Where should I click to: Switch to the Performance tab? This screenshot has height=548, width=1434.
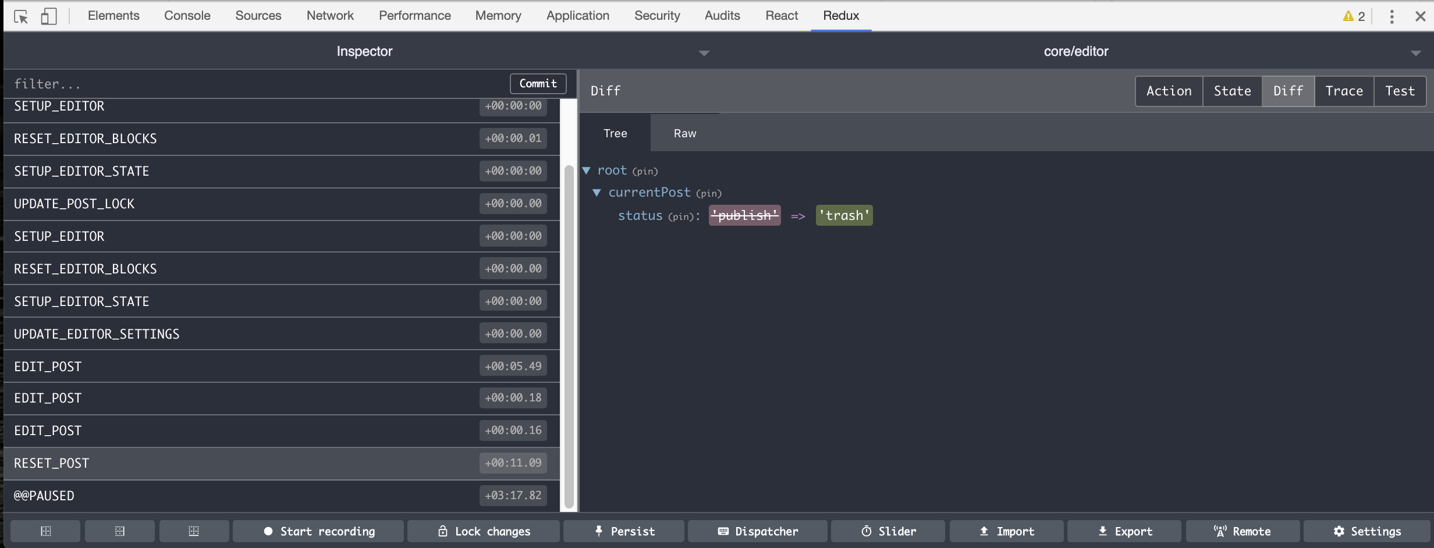[x=415, y=16]
